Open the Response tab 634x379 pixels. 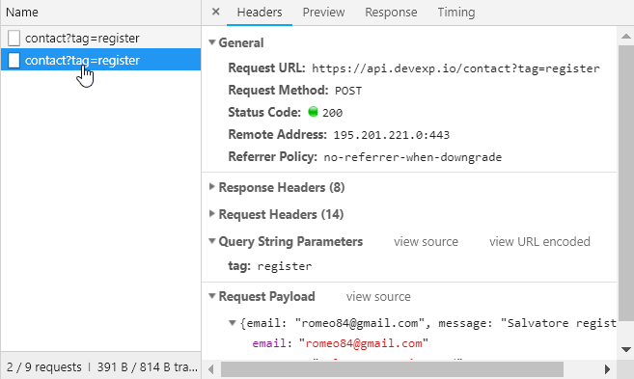click(x=391, y=13)
